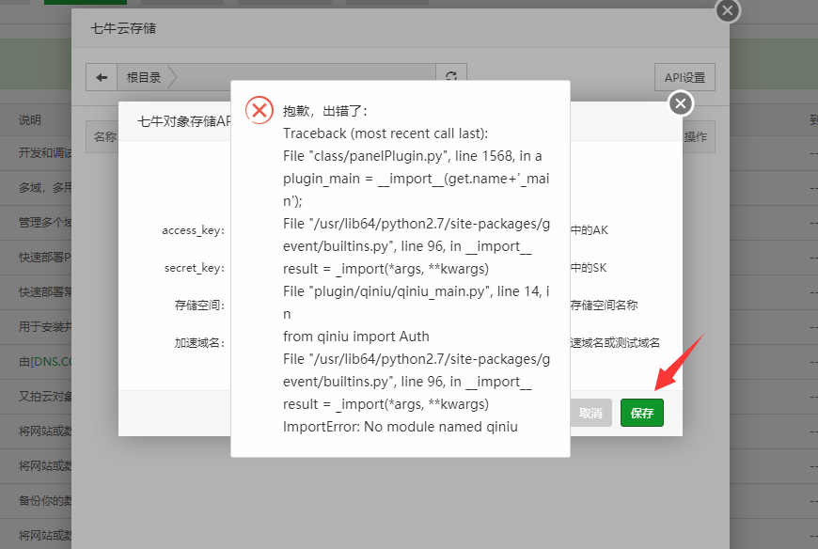
Task: Click the access_key label
Action: (193, 230)
